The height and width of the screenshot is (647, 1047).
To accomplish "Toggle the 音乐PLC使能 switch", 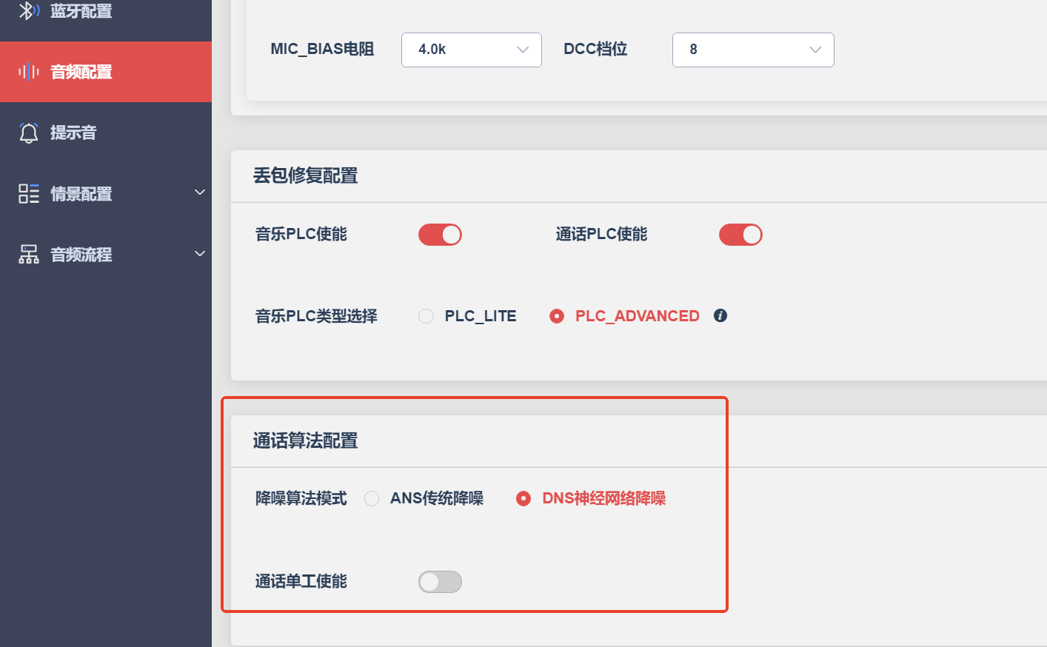I will [x=440, y=235].
